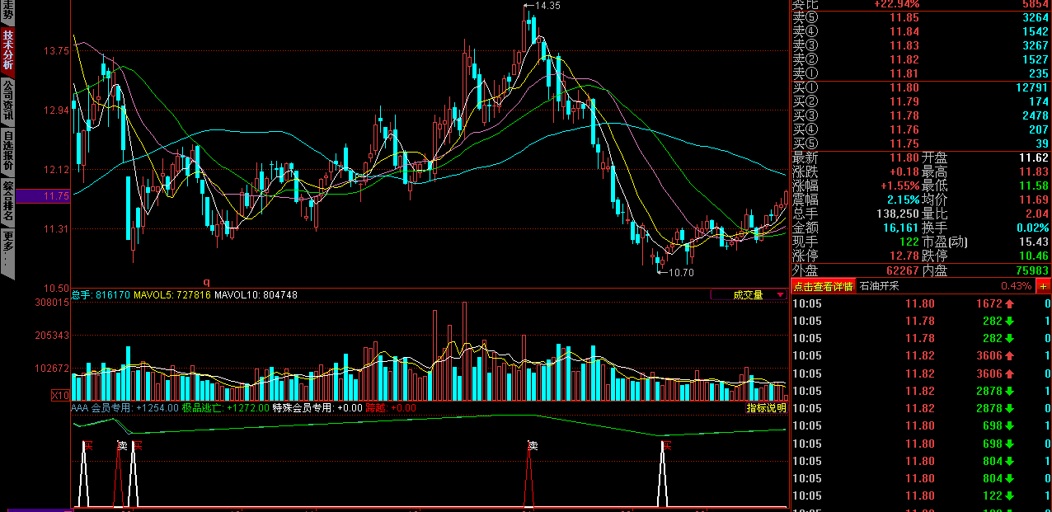Image resolution: width=1052 pixels, height=512 pixels.
Task: Click the 开盘 value 11.62
Action: (x=1034, y=157)
